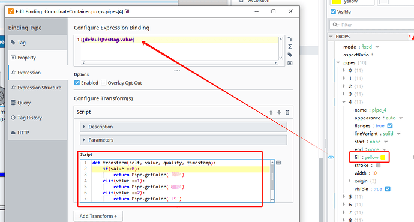Click the binding link icon beside fill
Image resolution: width=414 pixels, height=222 pixels.
coord(331,157)
